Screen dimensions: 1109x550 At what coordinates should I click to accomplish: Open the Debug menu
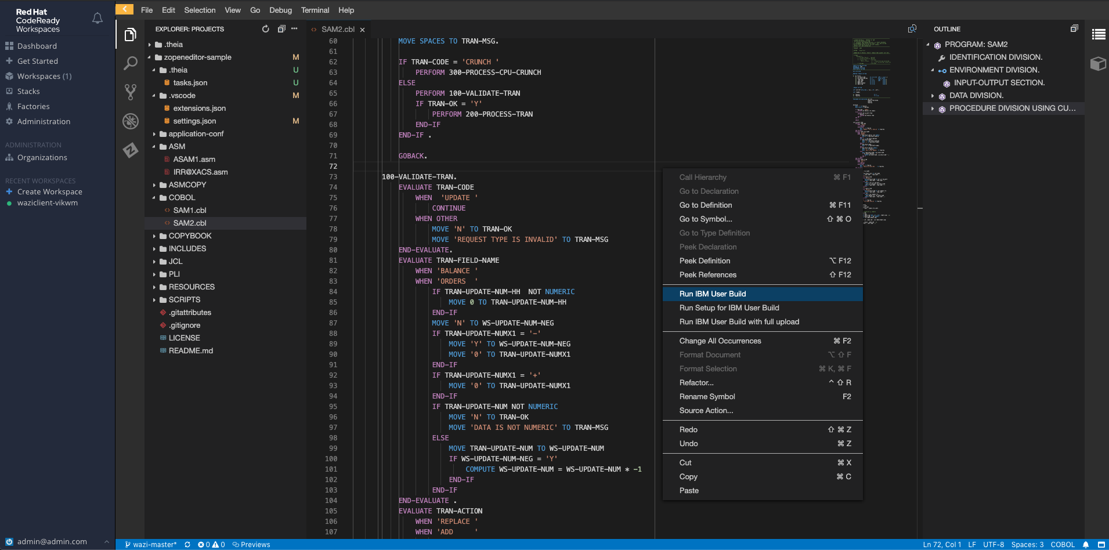point(280,10)
